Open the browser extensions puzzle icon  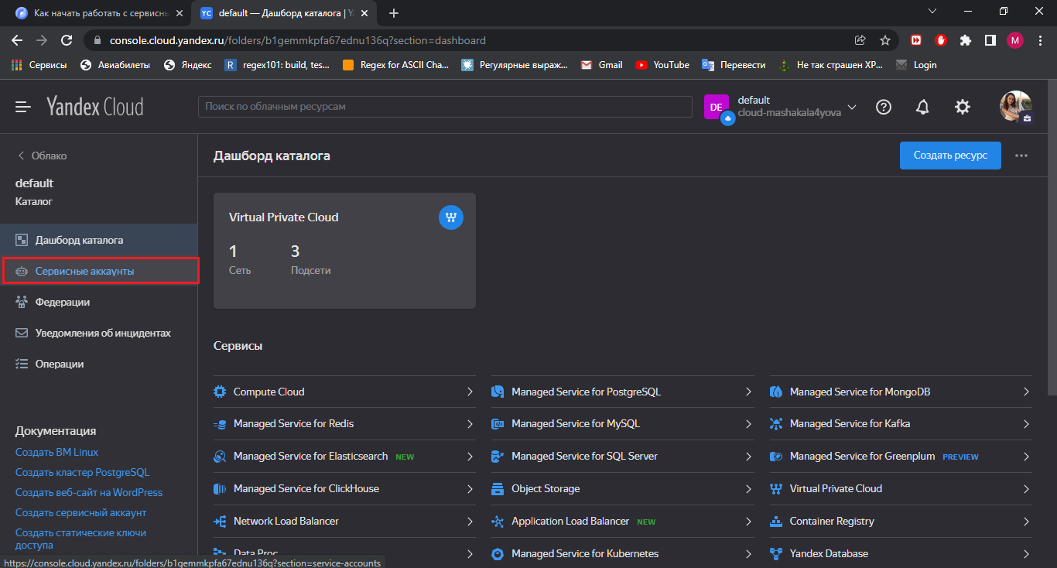coord(965,40)
